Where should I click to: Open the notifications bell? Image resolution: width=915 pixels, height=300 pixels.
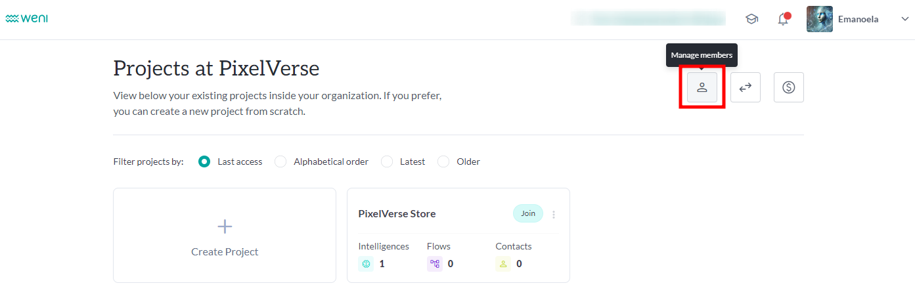click(783, 20)
